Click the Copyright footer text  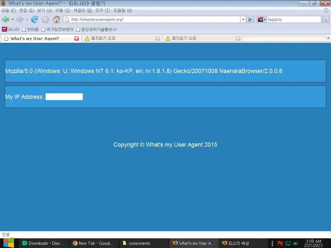[x=165, y=145]
